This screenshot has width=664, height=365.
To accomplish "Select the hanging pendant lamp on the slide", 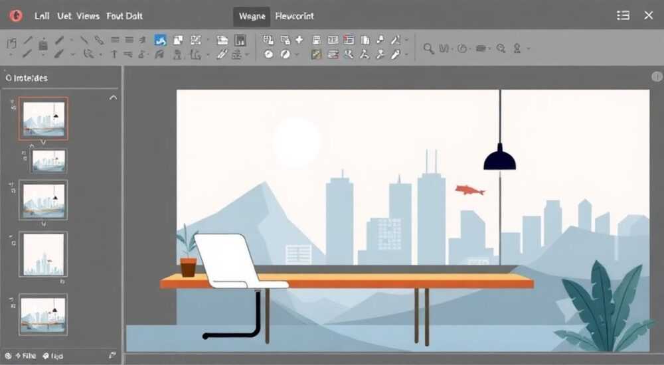I will pyautogui.click(x=500, y=157).
